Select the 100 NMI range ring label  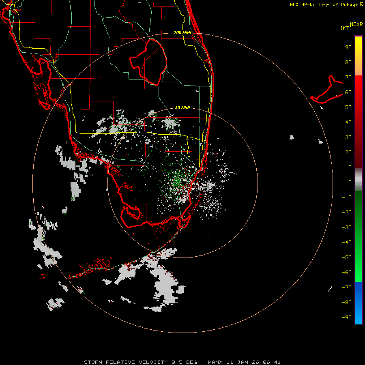point(183,32)
